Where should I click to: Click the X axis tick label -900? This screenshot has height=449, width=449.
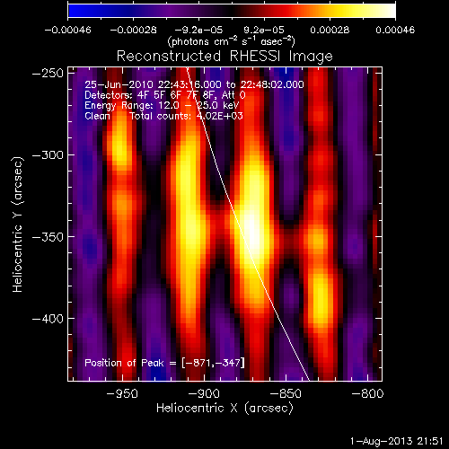click(x=204, y=393)
